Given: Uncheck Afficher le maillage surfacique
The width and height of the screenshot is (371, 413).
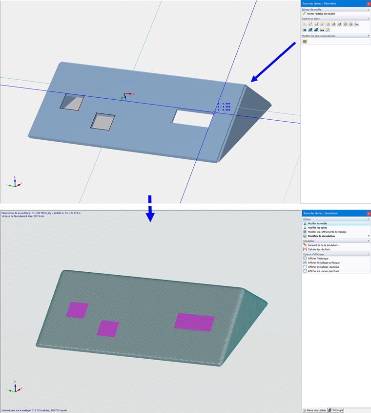Looking at the screenshot, I should pos(305,262).
